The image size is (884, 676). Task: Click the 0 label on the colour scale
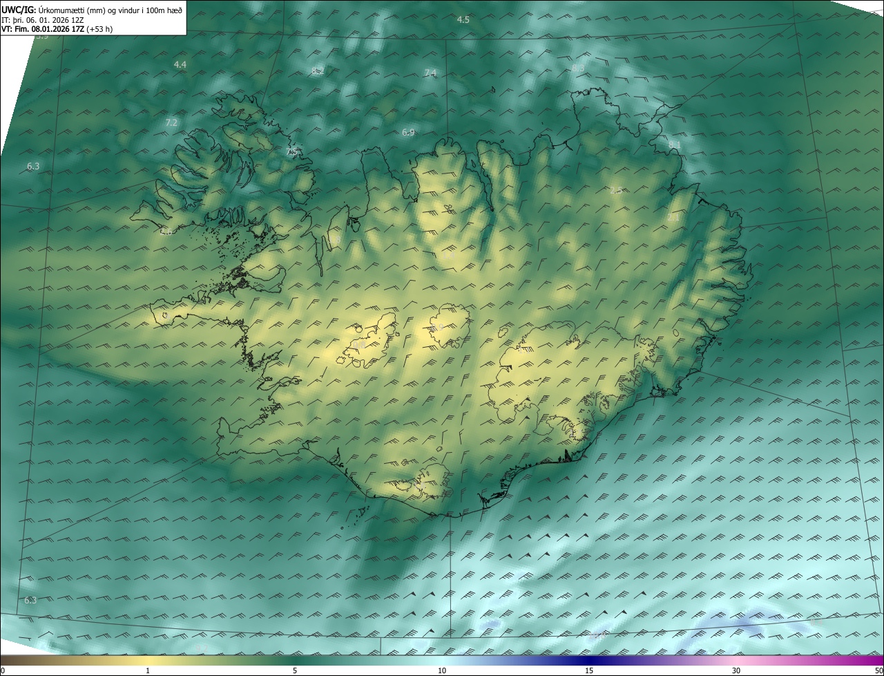[x=3, y=670]
